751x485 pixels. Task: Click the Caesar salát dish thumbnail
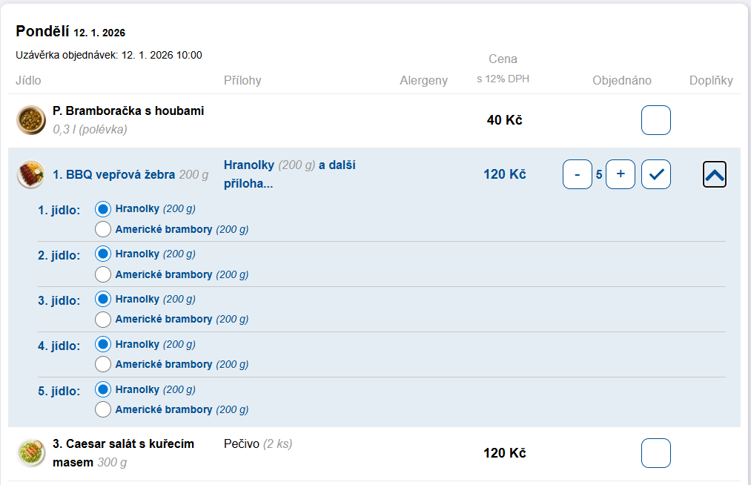click(x=30, y=452)
